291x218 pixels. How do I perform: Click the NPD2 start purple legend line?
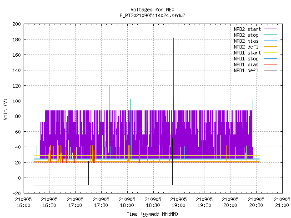click(271, 29)
